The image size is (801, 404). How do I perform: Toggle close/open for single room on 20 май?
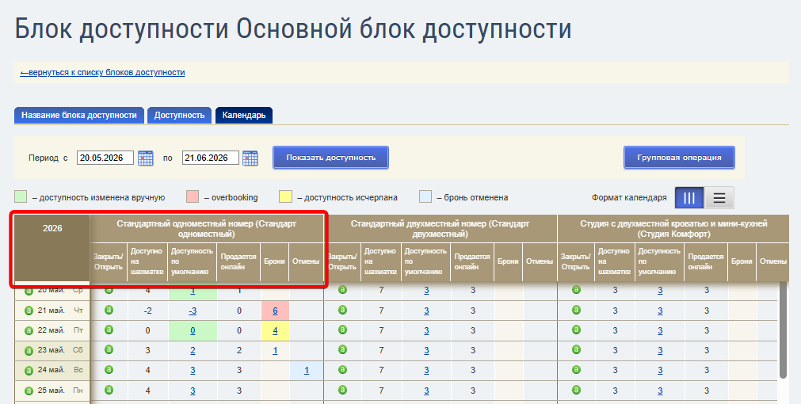point(109,290)
